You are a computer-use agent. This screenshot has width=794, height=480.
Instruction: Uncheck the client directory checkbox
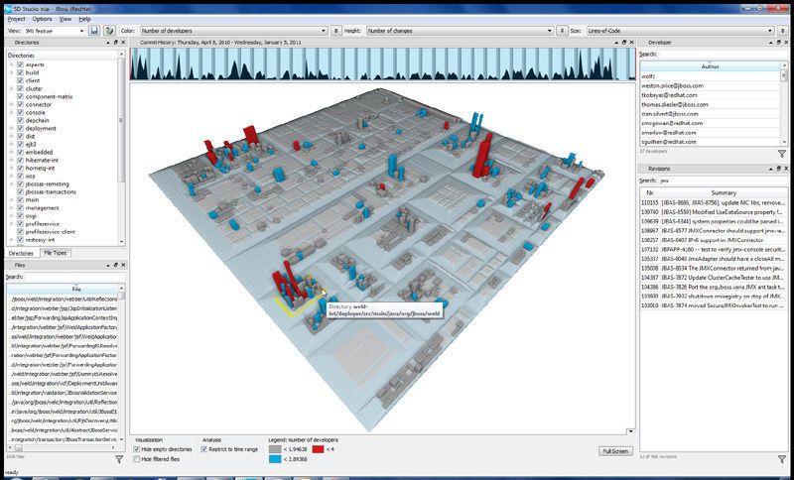pos(20,80)
